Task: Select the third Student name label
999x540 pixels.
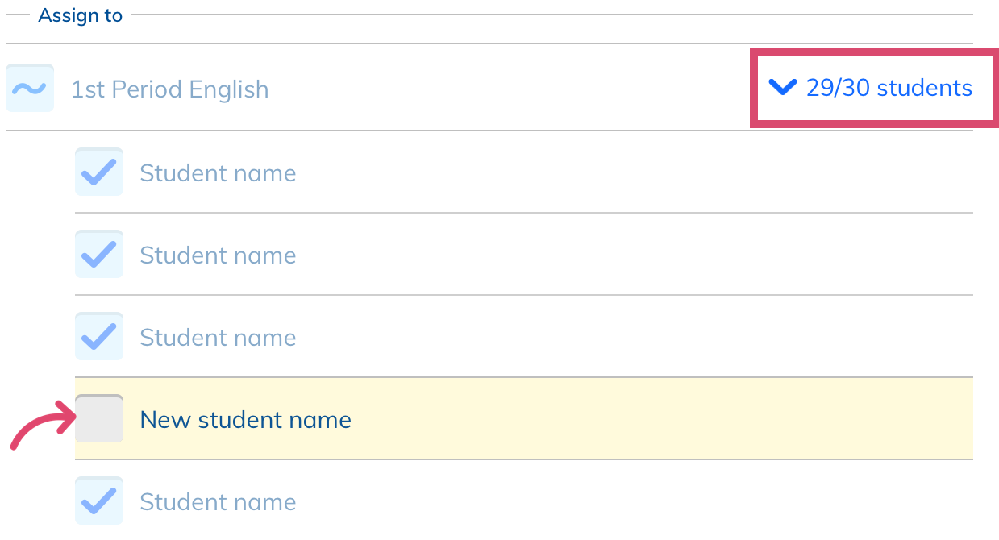Action: tap(218, 338)
